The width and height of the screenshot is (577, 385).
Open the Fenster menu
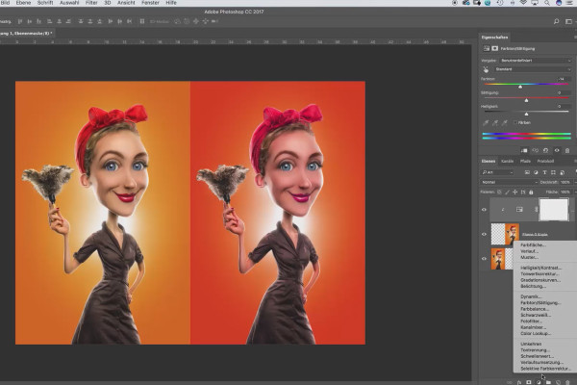(x=150, y=3)
